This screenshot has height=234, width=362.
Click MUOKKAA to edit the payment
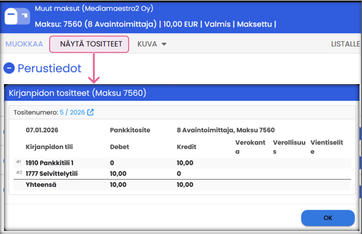point(24,44)
